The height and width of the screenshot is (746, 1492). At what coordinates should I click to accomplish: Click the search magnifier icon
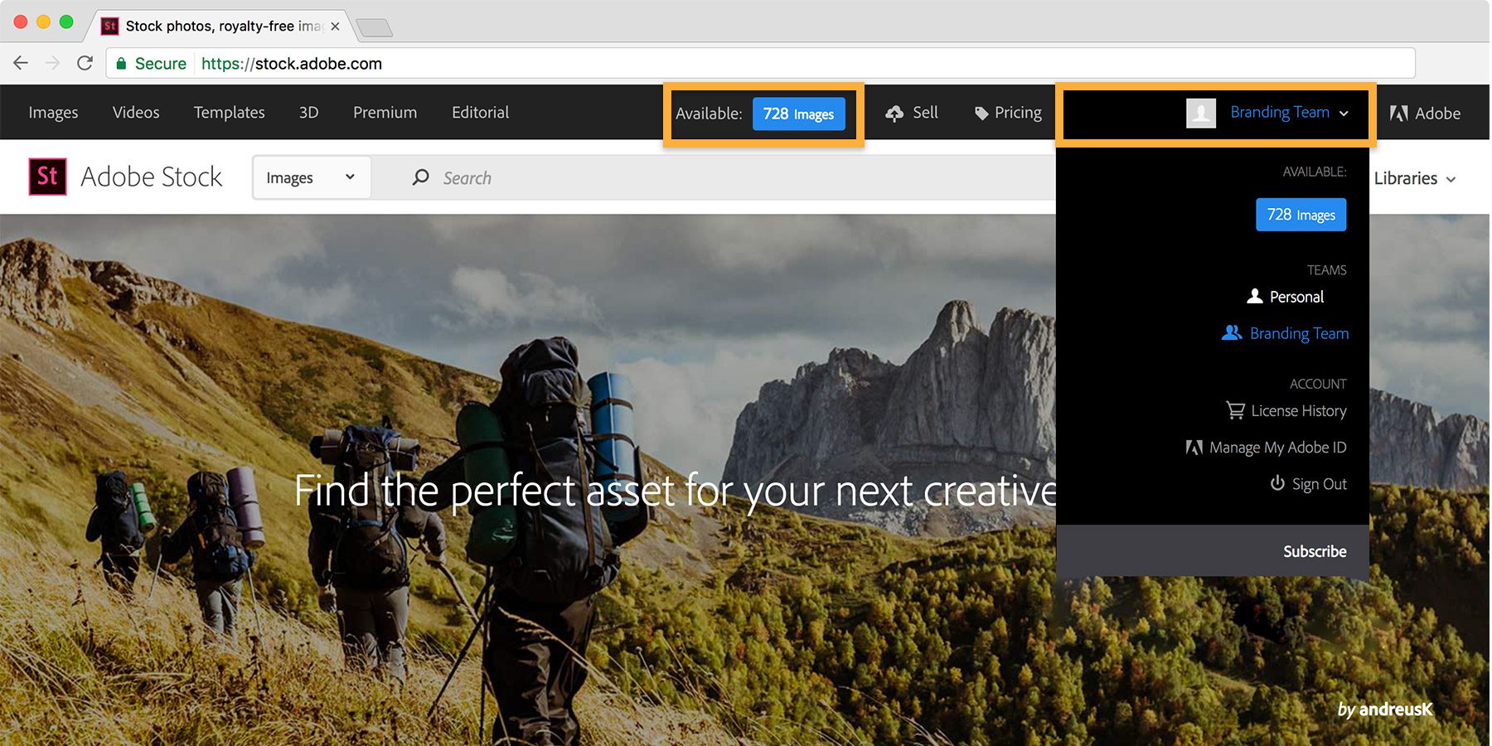(420, 177)
